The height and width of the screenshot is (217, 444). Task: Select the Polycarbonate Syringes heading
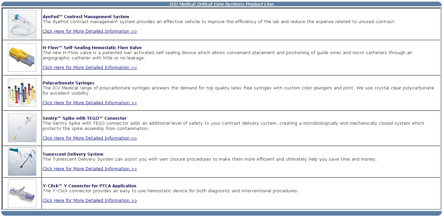(x=68, y=83)
